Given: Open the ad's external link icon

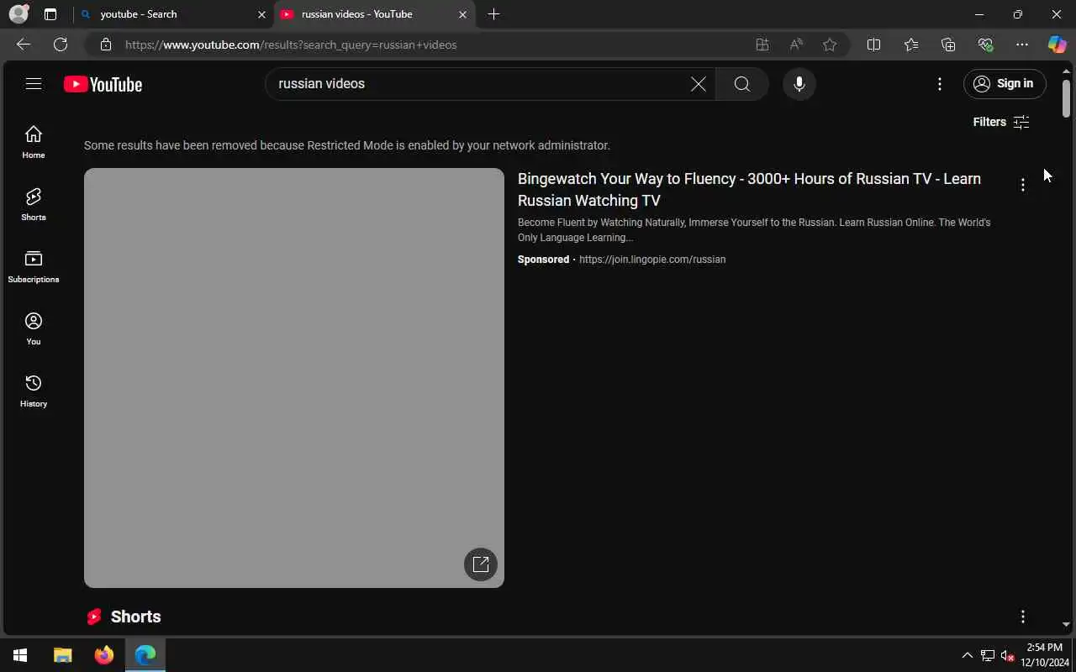Looking at the screenshot, I should [481, 564].
